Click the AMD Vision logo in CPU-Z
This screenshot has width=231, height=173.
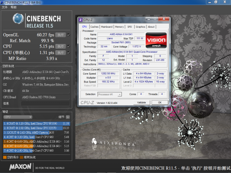click(156, 40)
